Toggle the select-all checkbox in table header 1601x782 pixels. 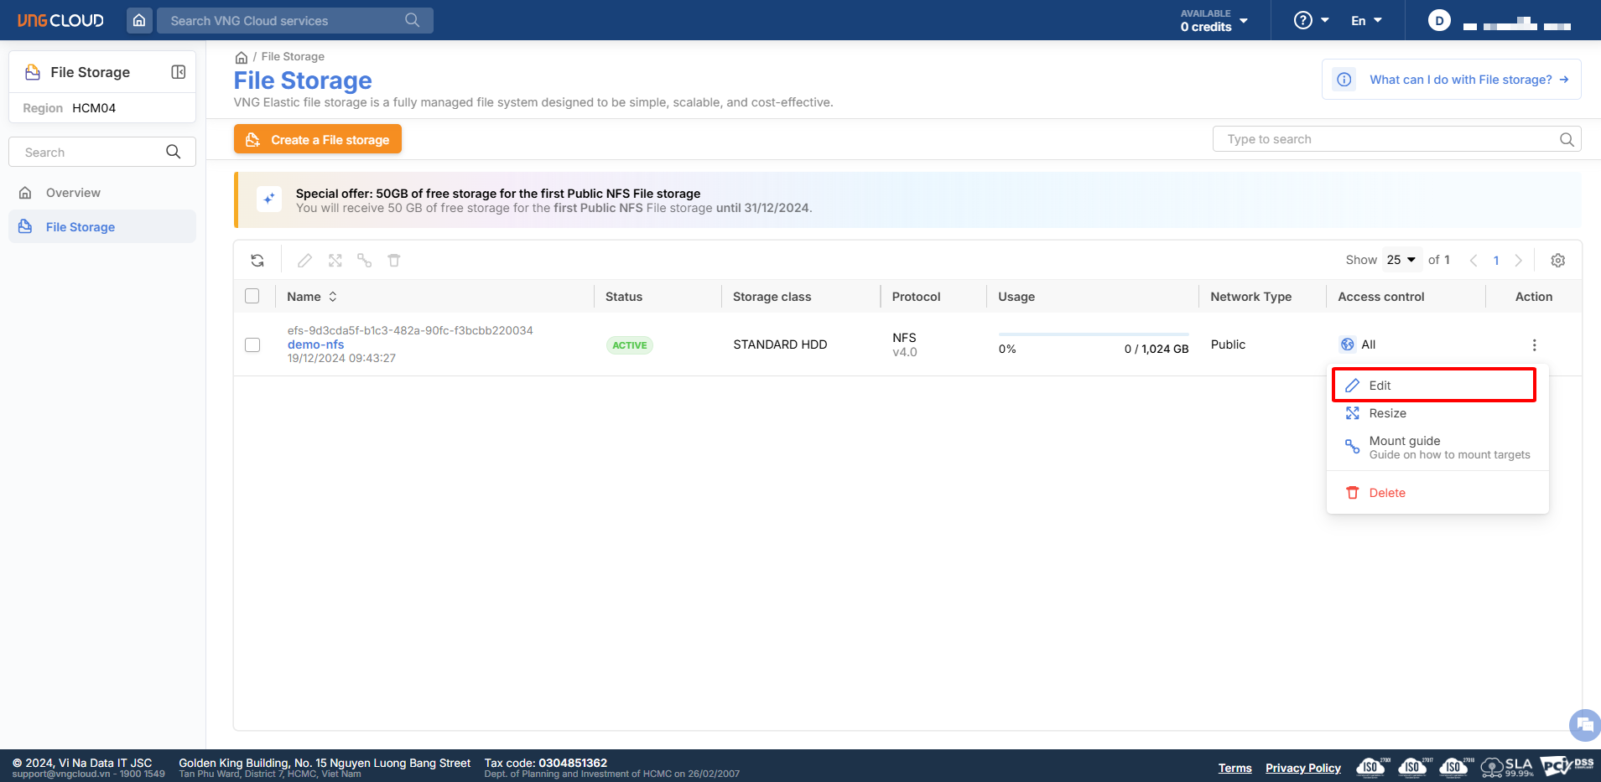pyautogui.click(x=252, y=296)
